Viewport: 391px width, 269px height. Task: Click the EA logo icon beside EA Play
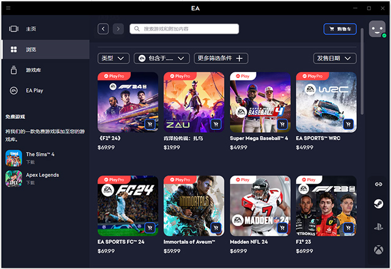[13, 90]
